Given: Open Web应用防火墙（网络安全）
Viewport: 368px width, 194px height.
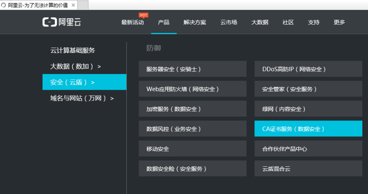Looking at the screenshot, I should [x=193, y=89].
